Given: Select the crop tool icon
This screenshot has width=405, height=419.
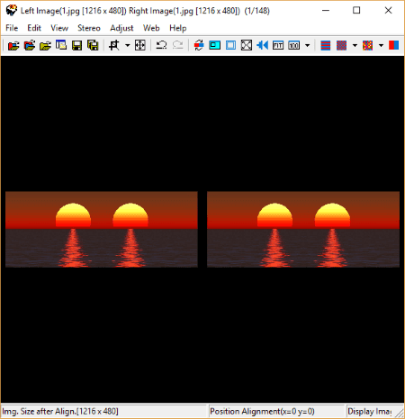Looking at the screenshot, I should [x=114, y=45].
